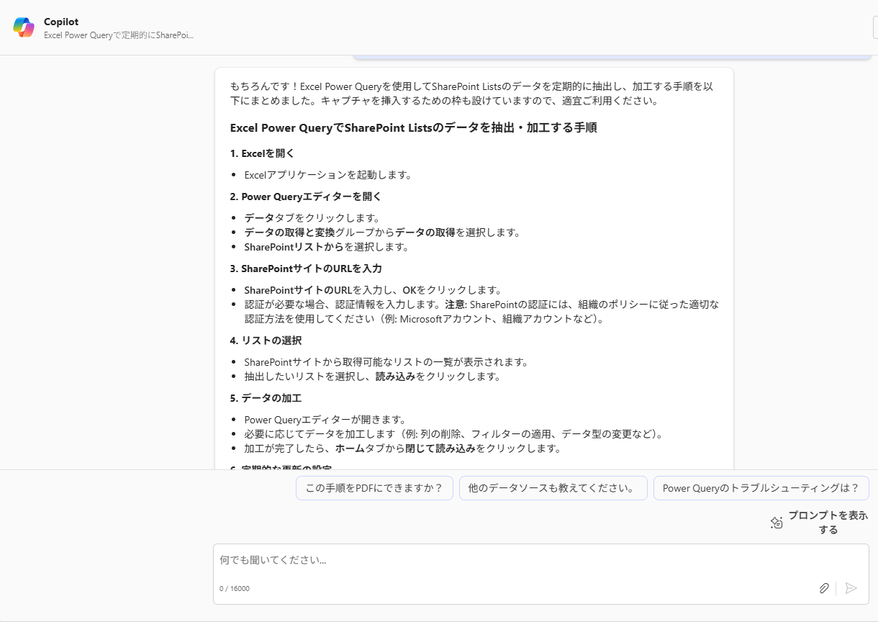Click bullet starting "必要に応じてデータを加工します"
878x622 pixels.
point(453,434)
